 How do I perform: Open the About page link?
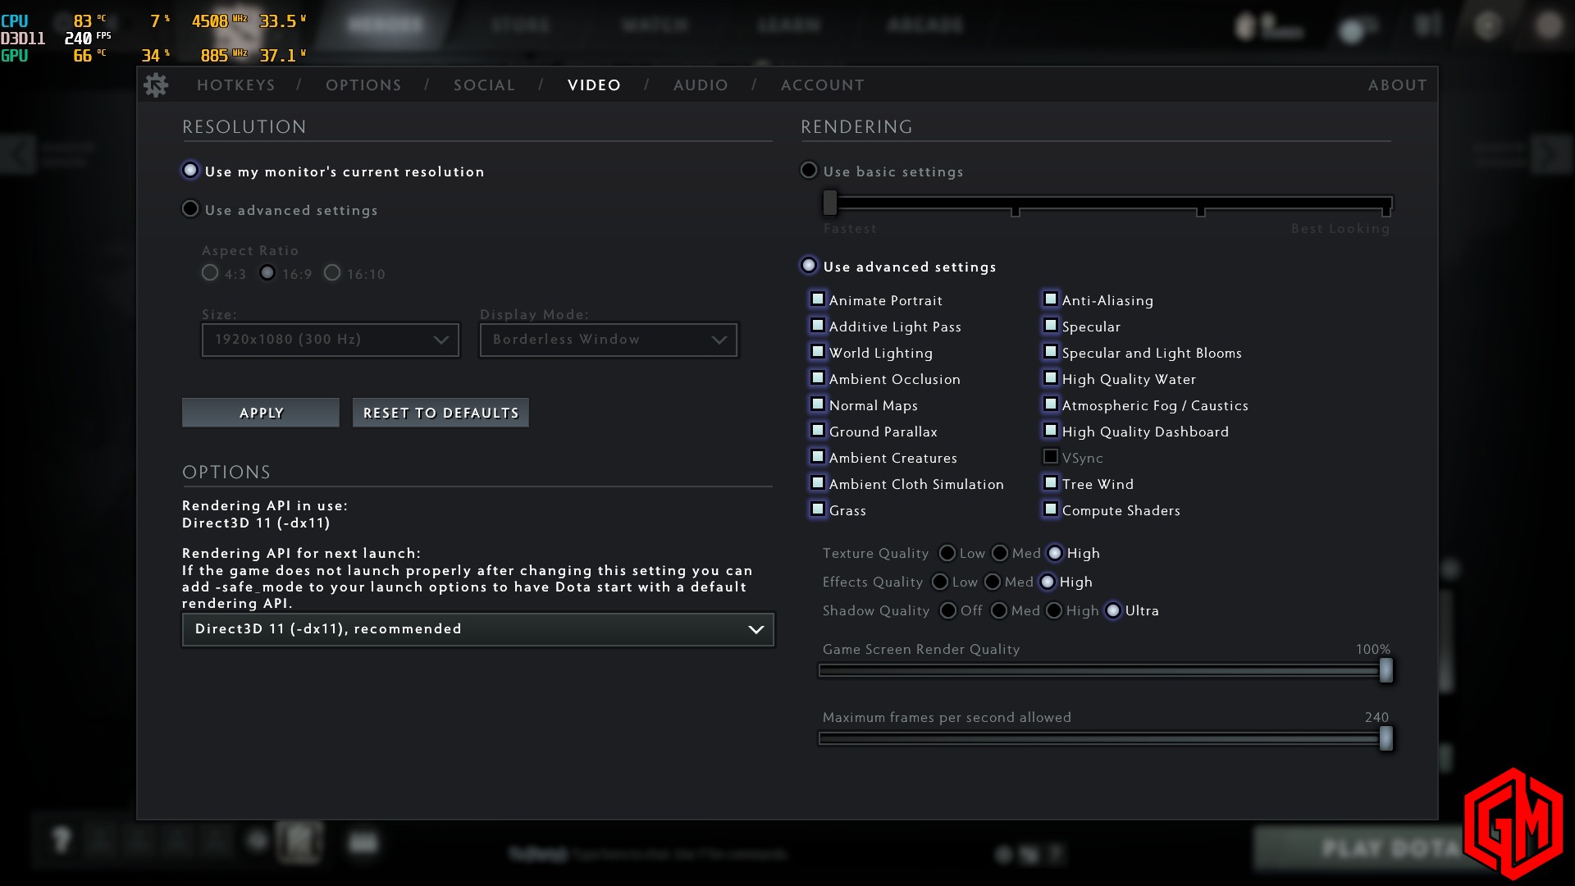pos(1397,85)
